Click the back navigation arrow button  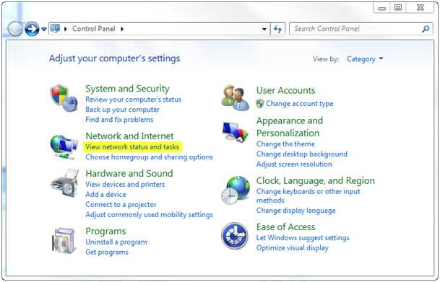pos(15,29)
